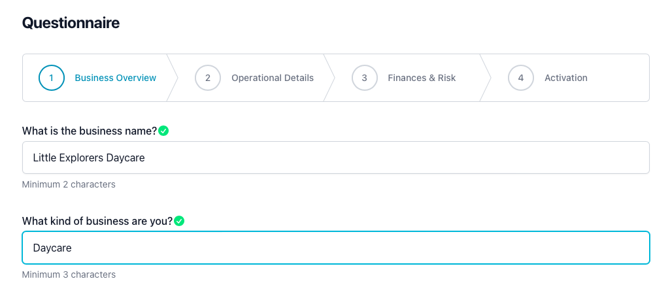Click the "Minimum 3 characters" hint text
Image resolution: width=670 pixels, height=296 pixels.
69,274
